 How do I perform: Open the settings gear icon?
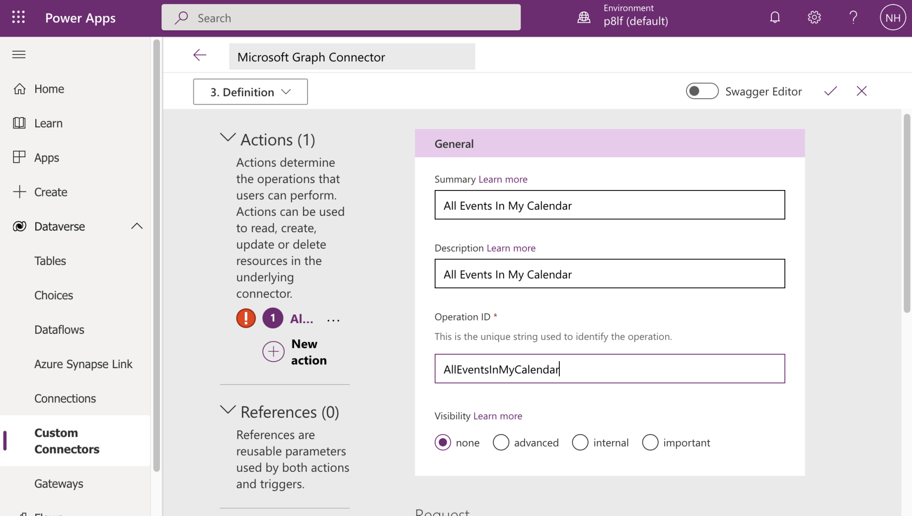pos(814,18)
